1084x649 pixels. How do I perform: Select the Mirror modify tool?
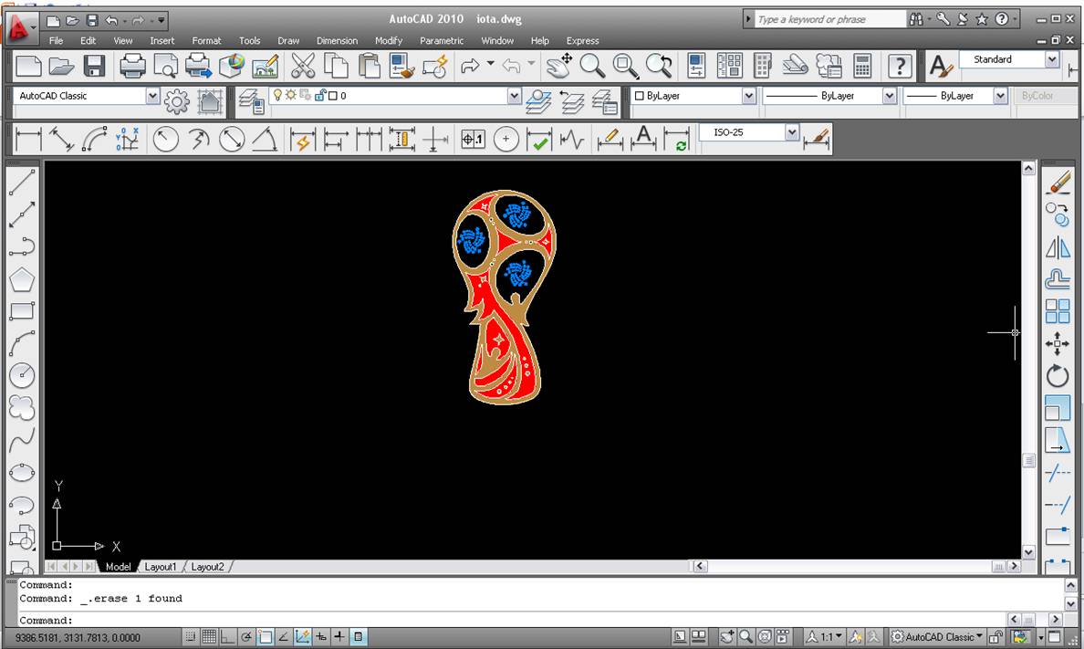pyautogui.click(x=1058, y=247)
